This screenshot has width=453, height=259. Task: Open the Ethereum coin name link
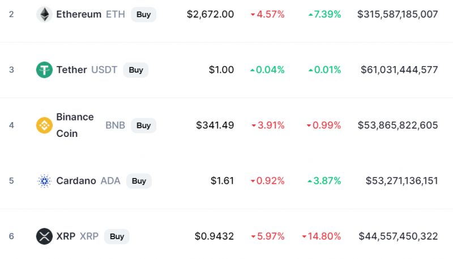pyautogui.click(x=79, y=14)
